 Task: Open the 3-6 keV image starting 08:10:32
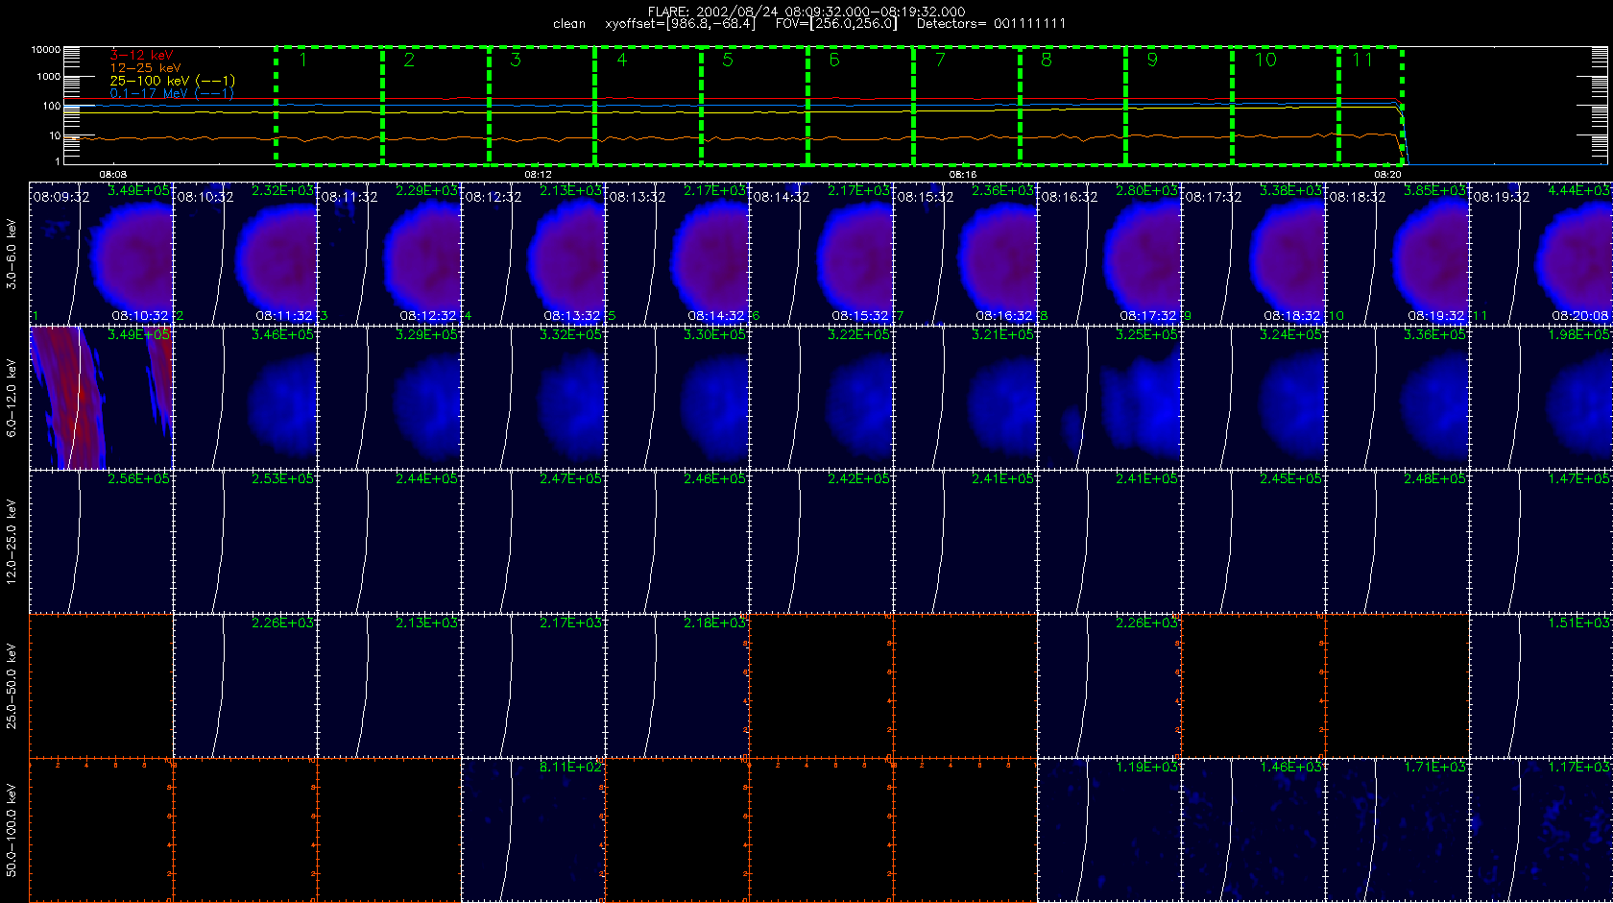click(245, 254)
